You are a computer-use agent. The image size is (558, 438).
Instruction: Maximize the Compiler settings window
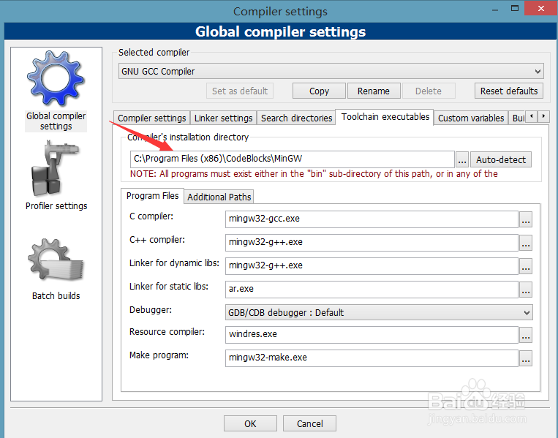[515, 8]
